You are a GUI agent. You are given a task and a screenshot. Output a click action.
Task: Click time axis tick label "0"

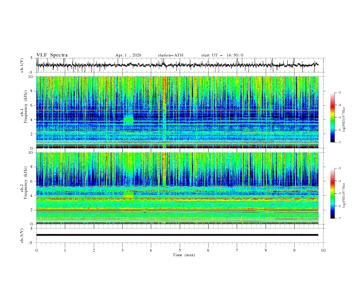click(x=36, y=250)
